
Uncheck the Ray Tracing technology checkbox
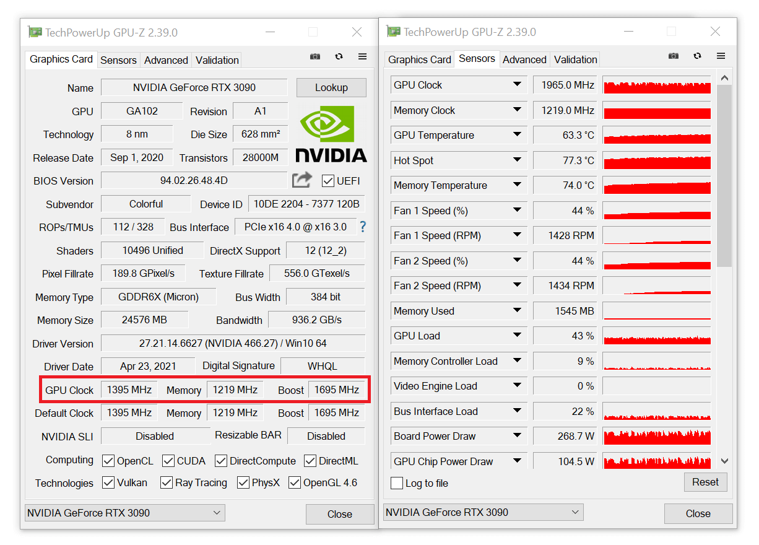(x=166, y=482)
